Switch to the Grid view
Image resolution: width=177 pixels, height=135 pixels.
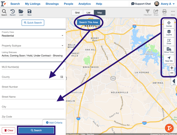click(x=77, y=13)
